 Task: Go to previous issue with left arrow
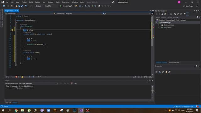30,77
